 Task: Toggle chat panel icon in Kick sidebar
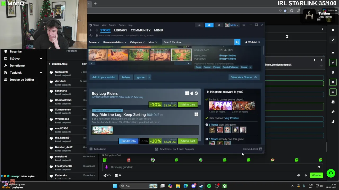point(333,82)
